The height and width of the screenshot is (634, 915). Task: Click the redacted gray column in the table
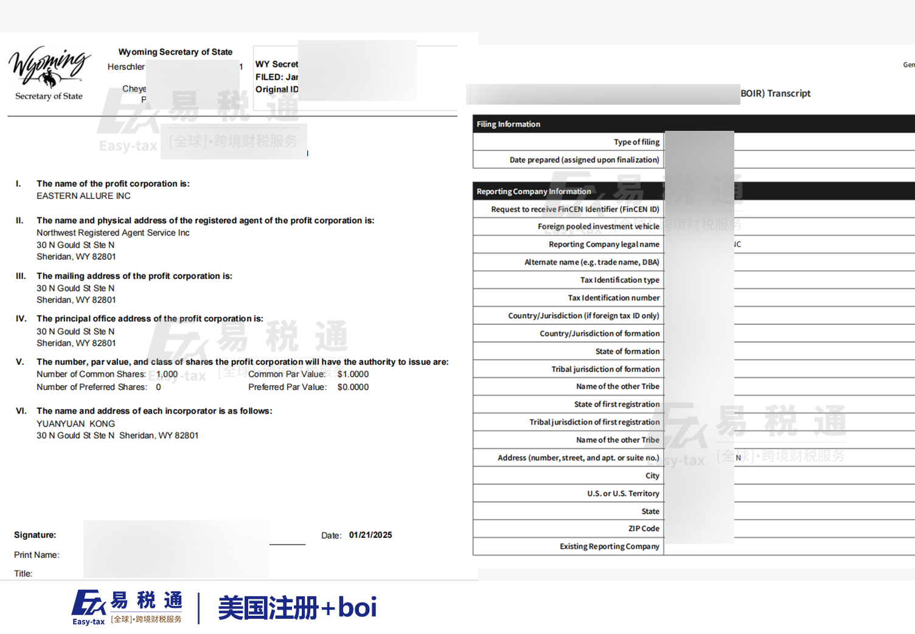(x=699, y=335)
